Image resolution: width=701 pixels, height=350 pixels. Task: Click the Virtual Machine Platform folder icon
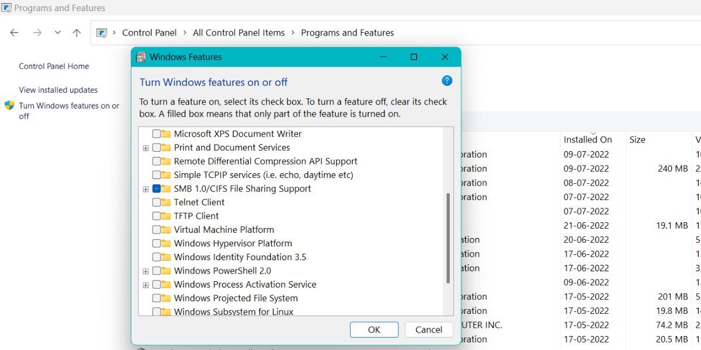click(x=166, y=229)
